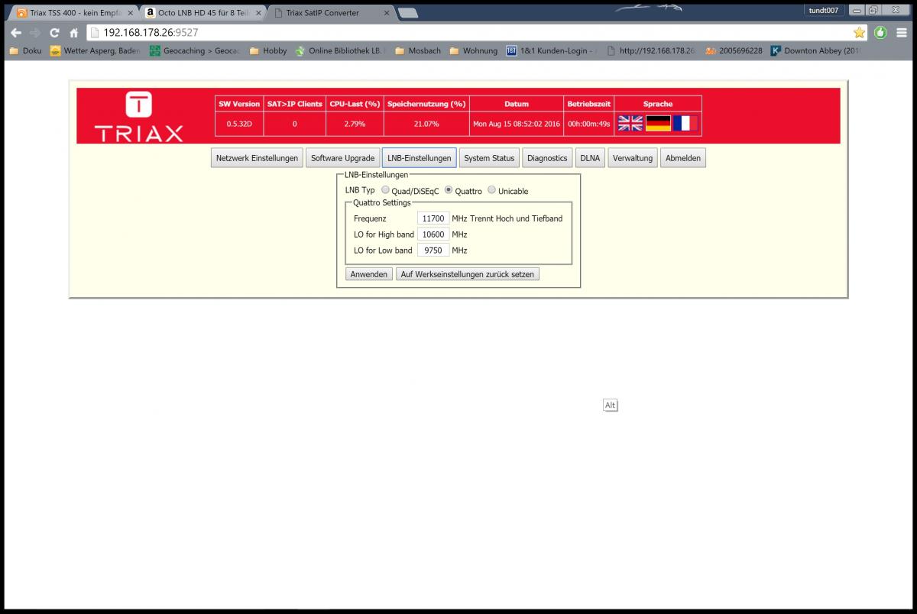Click the Anwenden button

pos(369,274)
